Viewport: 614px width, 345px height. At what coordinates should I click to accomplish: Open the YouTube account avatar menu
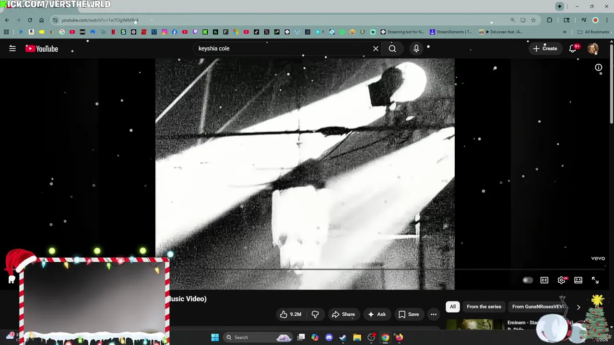[x=593, y=48]
